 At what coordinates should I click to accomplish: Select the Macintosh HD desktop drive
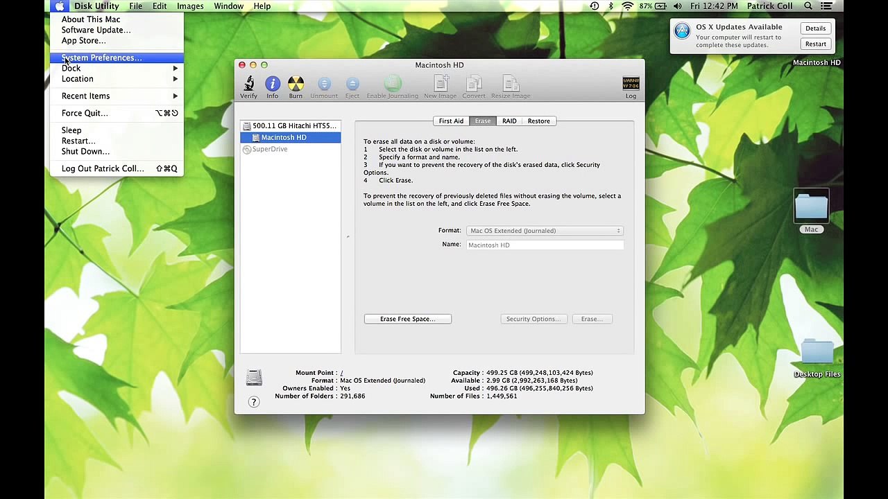817,62
